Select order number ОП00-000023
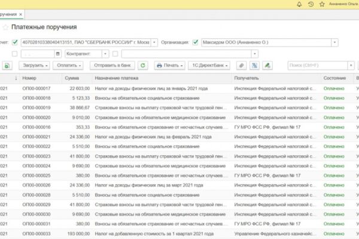Viewport: 359px width, 239px height. tap(36, 156)
